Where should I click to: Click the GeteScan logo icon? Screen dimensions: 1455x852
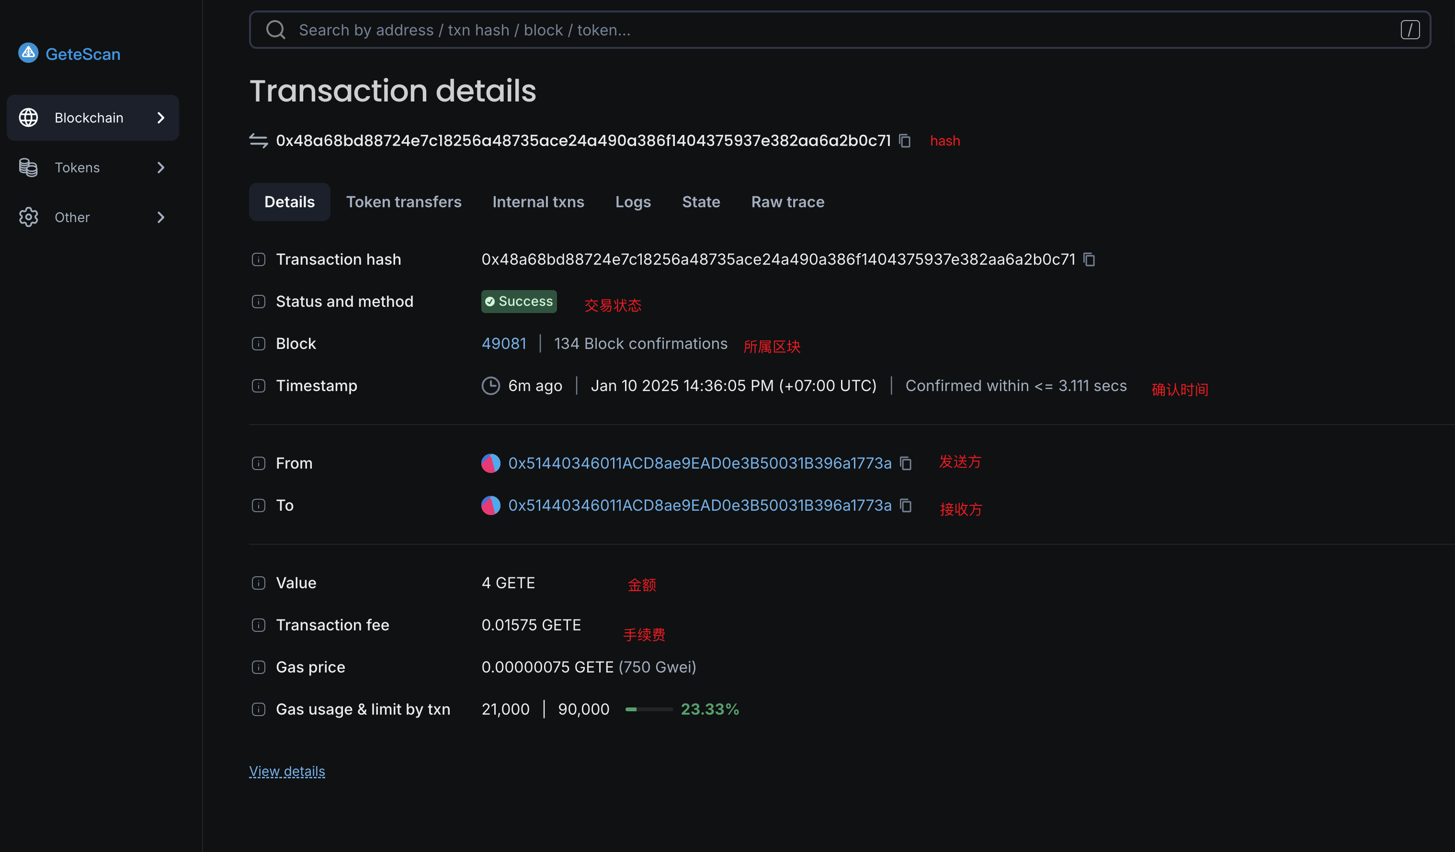[28, 53]
